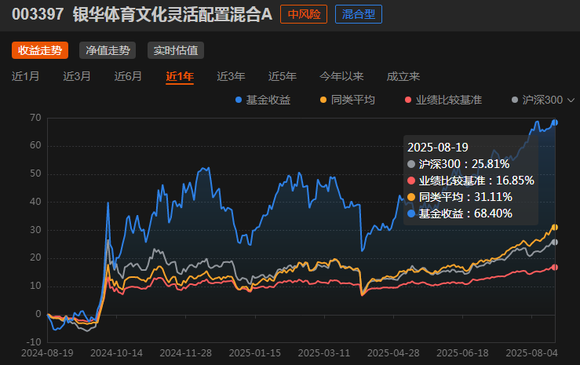
Task: Switch to 净值走势 tab
Action: tap(108, 50)
